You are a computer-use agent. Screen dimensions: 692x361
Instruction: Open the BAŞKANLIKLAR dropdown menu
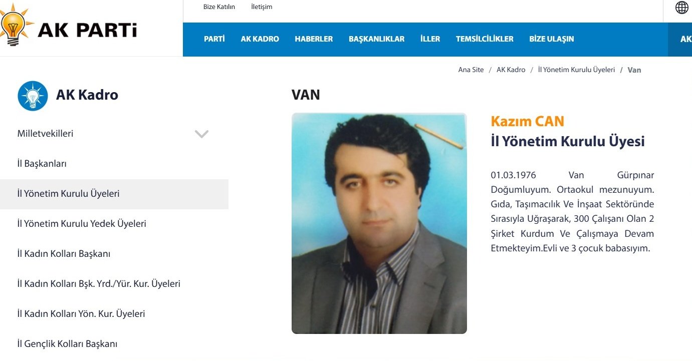pyautogui.click(x=376, y=39)
